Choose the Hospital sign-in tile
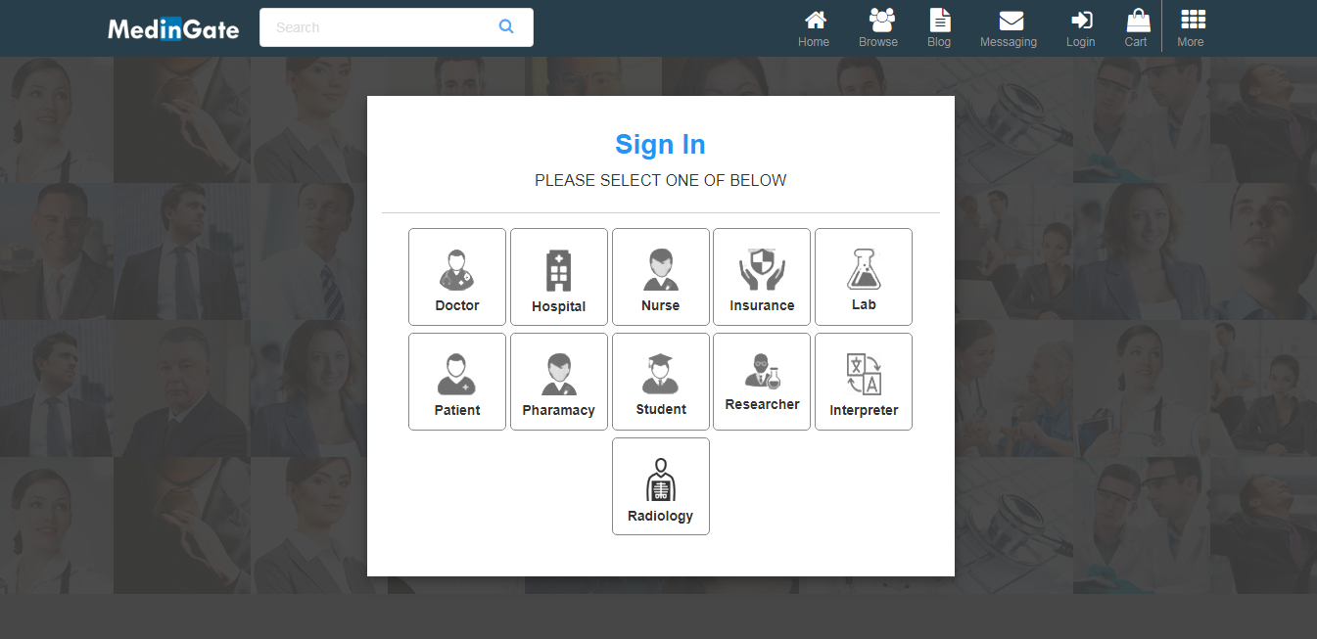The height and width of the screenshot is (639, 1317). (x=559, y=277)
